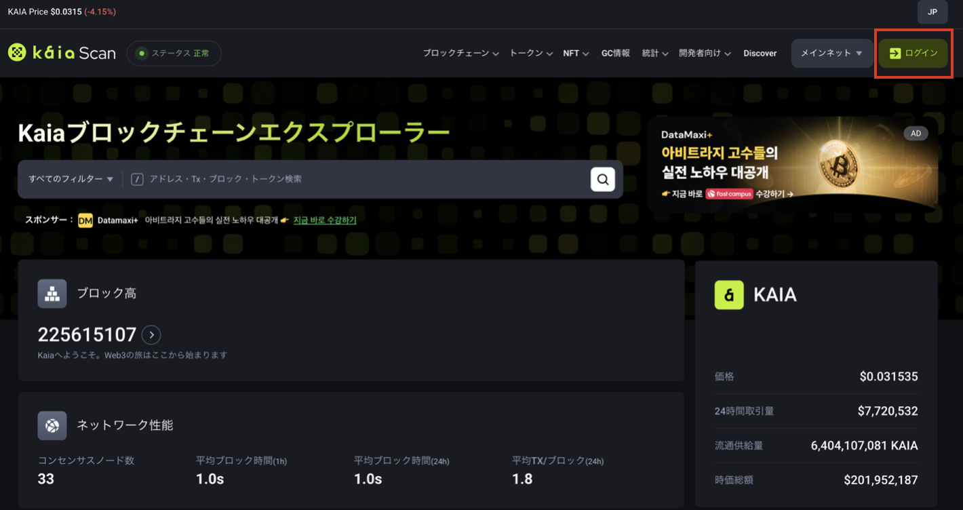Viewport: 963px width, 510px height.
Task: Click the 平均TX/ブロック value 1.8
Action: pyautogui.click(x=522, y=479)
